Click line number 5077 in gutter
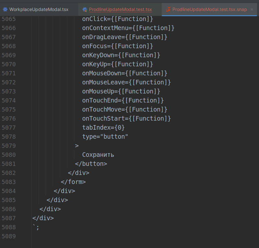 tap(9, 127)
